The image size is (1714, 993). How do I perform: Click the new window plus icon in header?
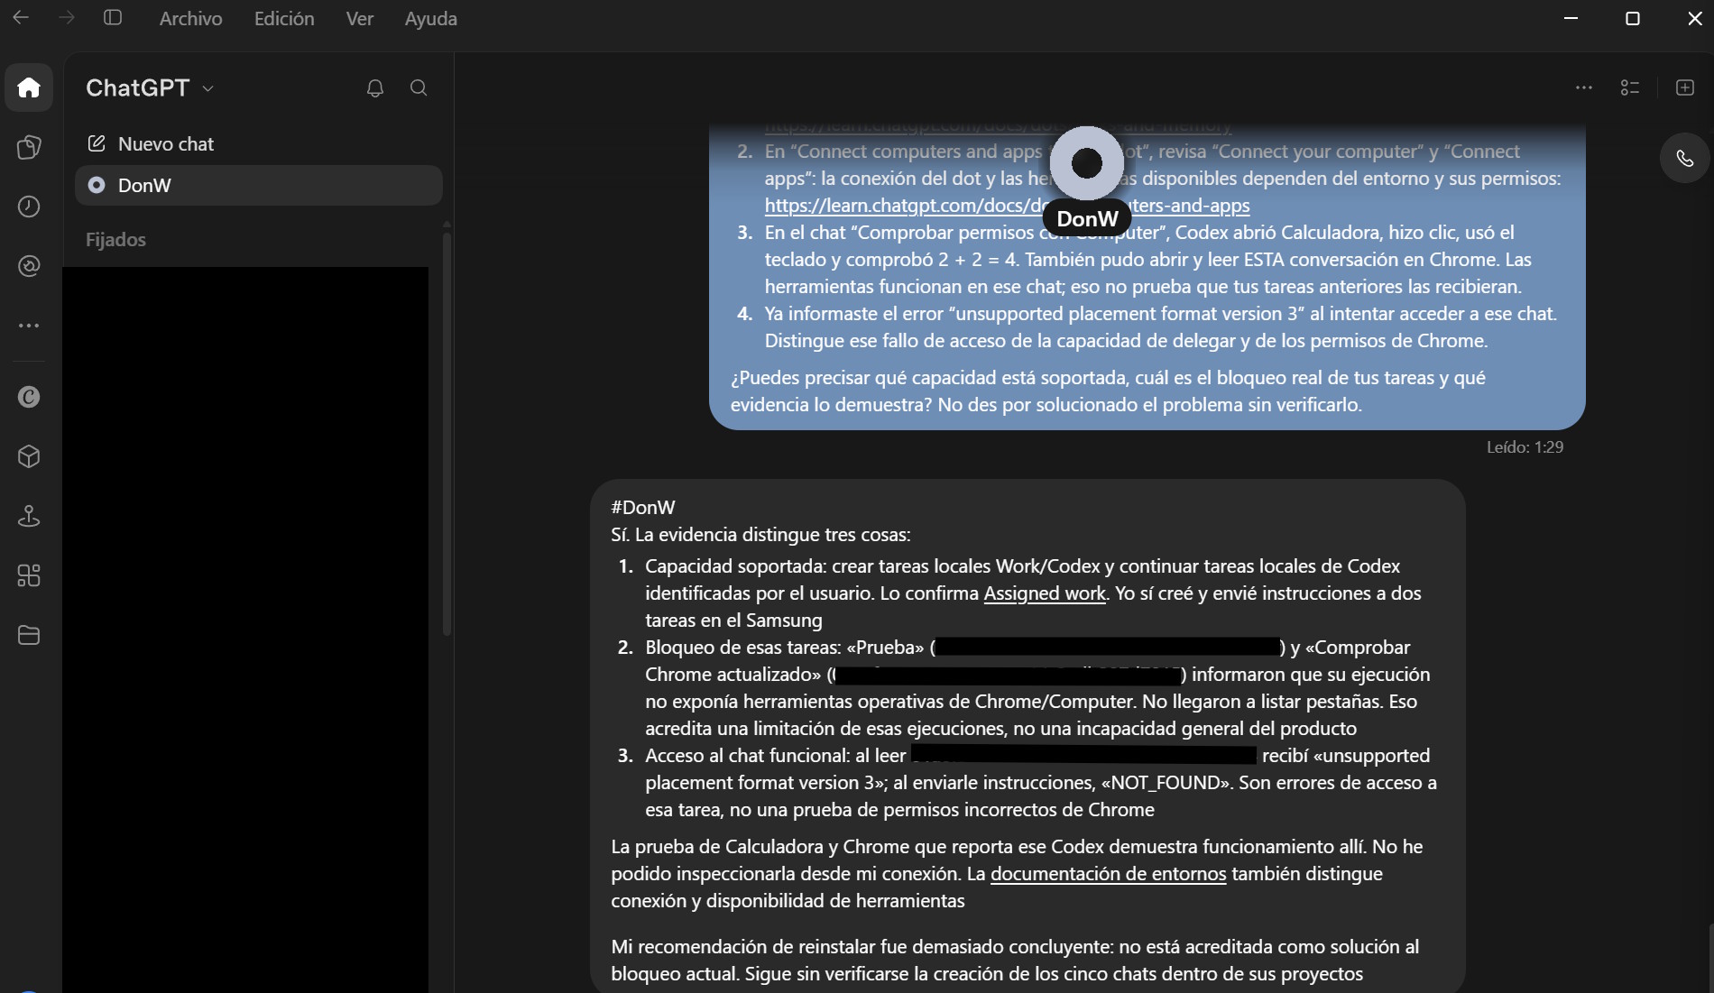click(1685, 87)
